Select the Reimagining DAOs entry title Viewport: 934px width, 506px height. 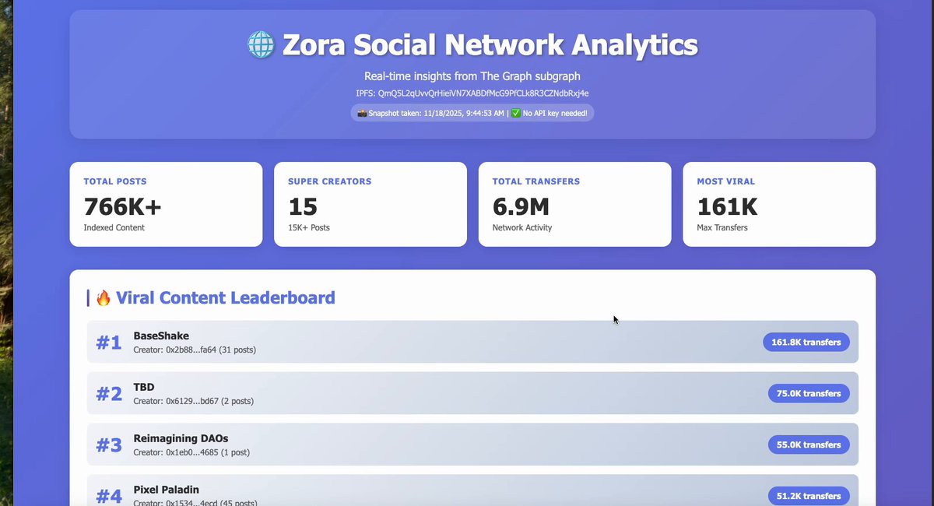click(181, 438)
